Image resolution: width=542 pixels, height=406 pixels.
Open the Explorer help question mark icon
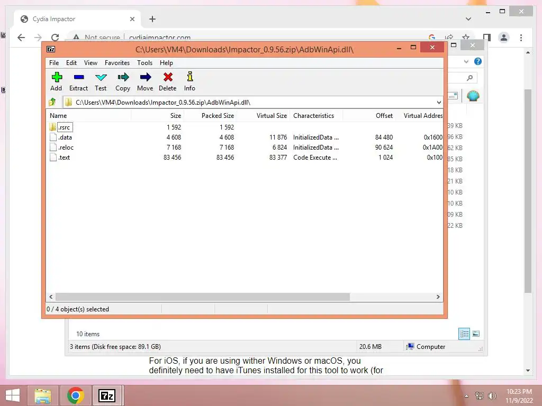[x=478, y=61]
